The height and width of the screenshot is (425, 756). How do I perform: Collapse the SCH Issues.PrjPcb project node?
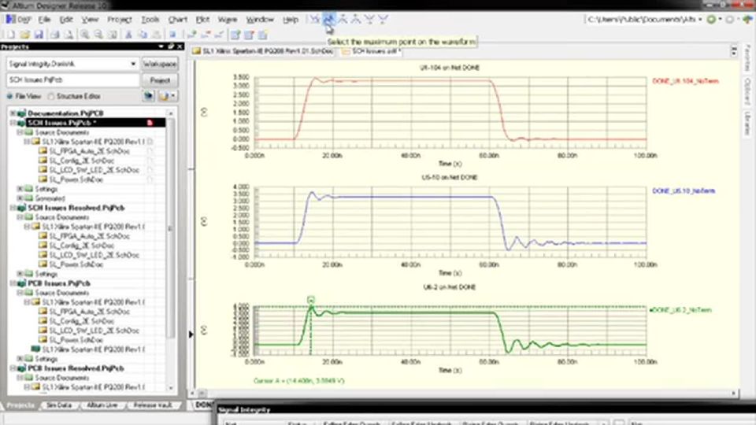pyautogui.click(x=13, y=123)
